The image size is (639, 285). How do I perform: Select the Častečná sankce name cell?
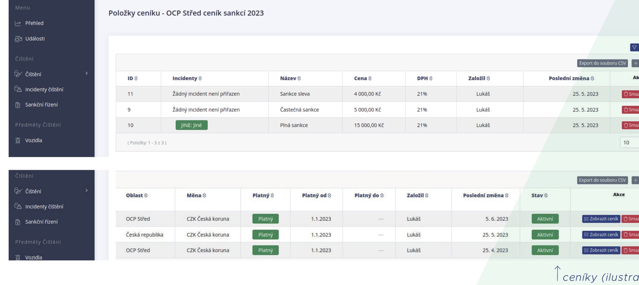point(300,110)
